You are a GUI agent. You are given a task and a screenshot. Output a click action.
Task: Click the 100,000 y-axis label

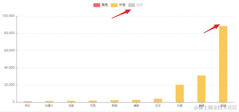click(8, 16)
